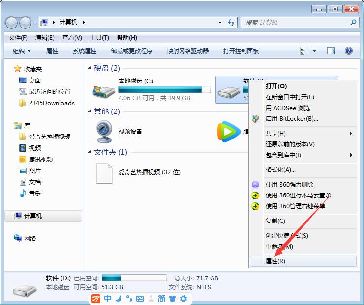Click the Forward navigation arrow button
Screen dimensions: 364x305
[25, 23]
